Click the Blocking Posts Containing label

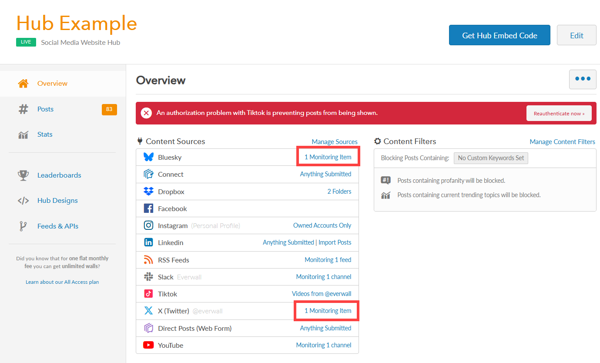pos(415,158)
